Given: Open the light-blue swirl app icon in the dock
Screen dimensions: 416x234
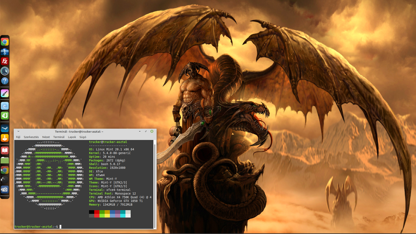Looking at the screenshot, I should pos(5,106).
